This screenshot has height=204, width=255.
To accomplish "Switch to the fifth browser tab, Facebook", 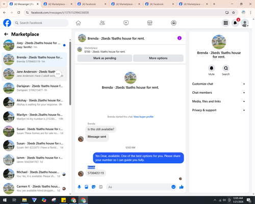I will point(160,4).
